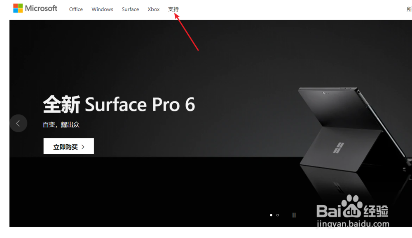Go to previous slide with left arrow
This screenshot has width=412, height=238.
[18, 123]
